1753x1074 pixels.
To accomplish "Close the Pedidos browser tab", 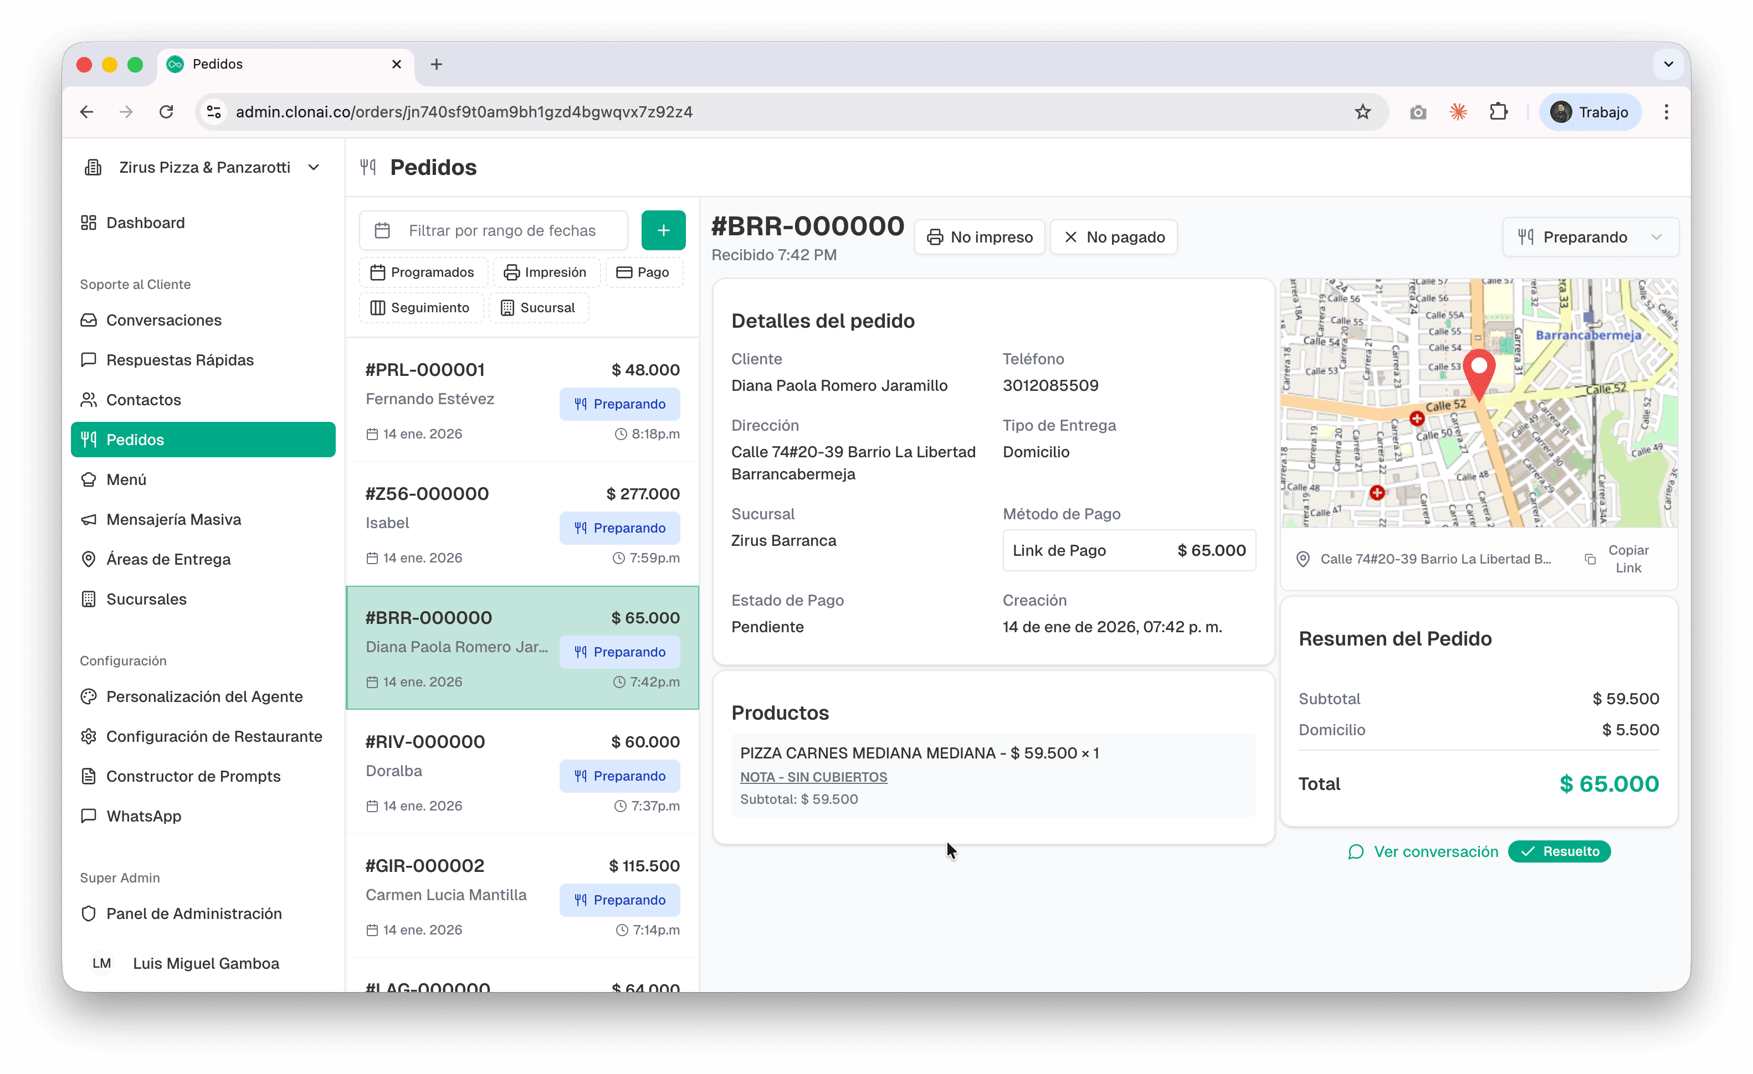I will 397,64.
